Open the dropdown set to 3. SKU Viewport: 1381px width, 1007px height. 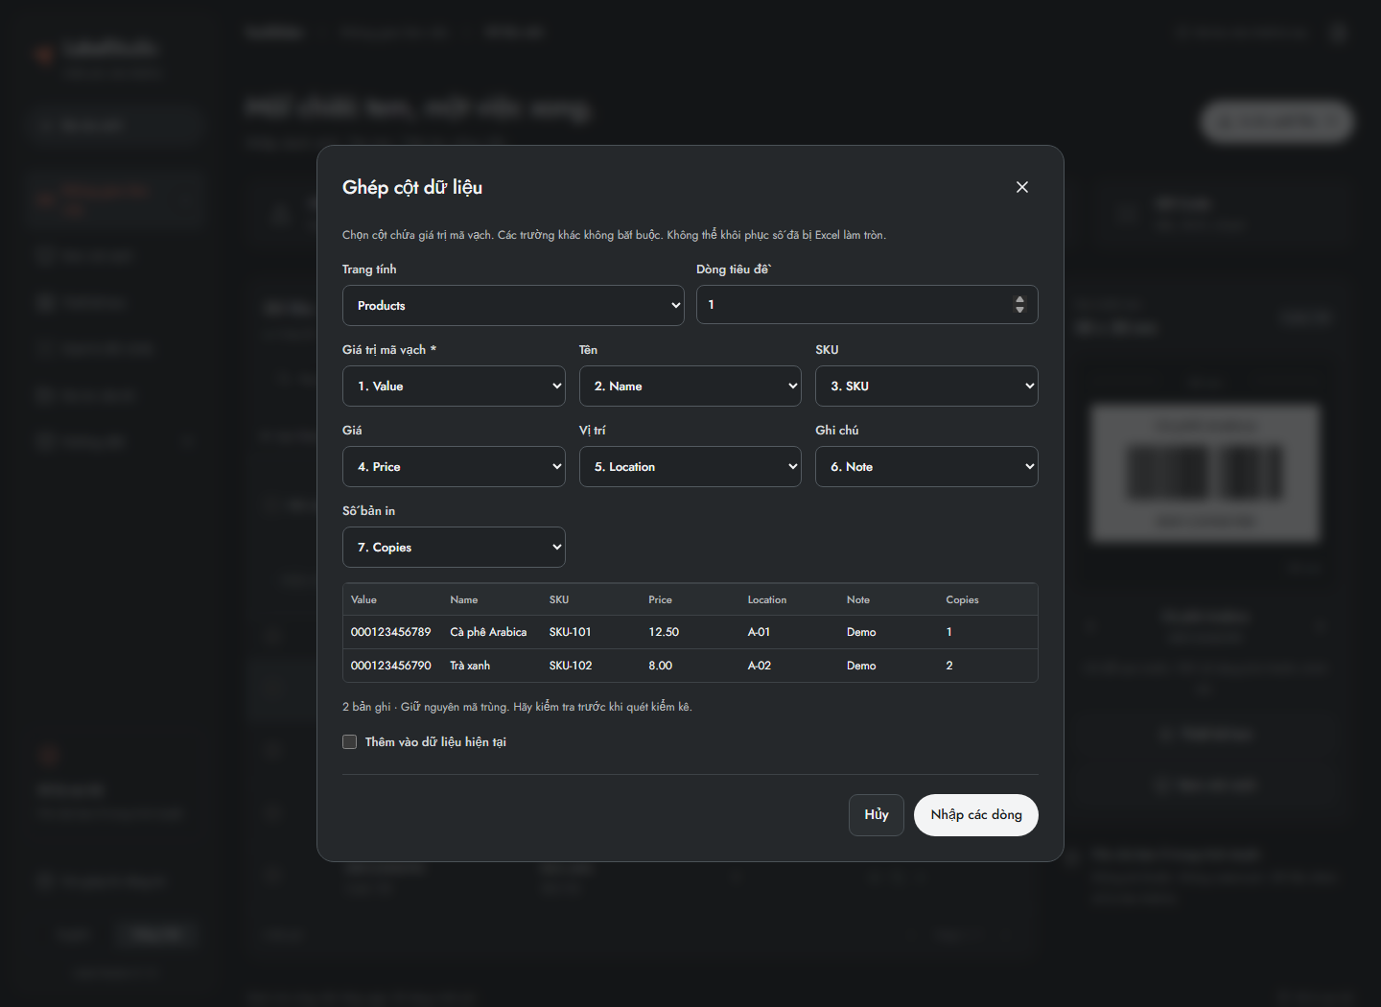(x=926, y=386)
